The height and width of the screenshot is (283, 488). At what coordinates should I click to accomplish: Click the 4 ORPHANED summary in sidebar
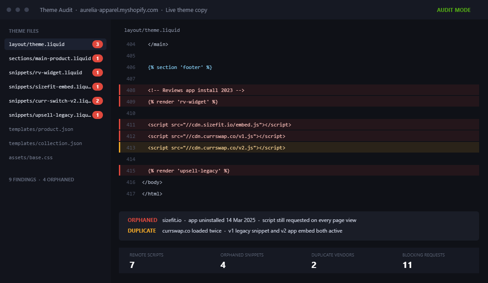tap(59, 180)
